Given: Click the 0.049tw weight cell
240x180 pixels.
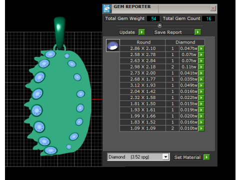Looking at the screenshot, I should coord(188,85).
